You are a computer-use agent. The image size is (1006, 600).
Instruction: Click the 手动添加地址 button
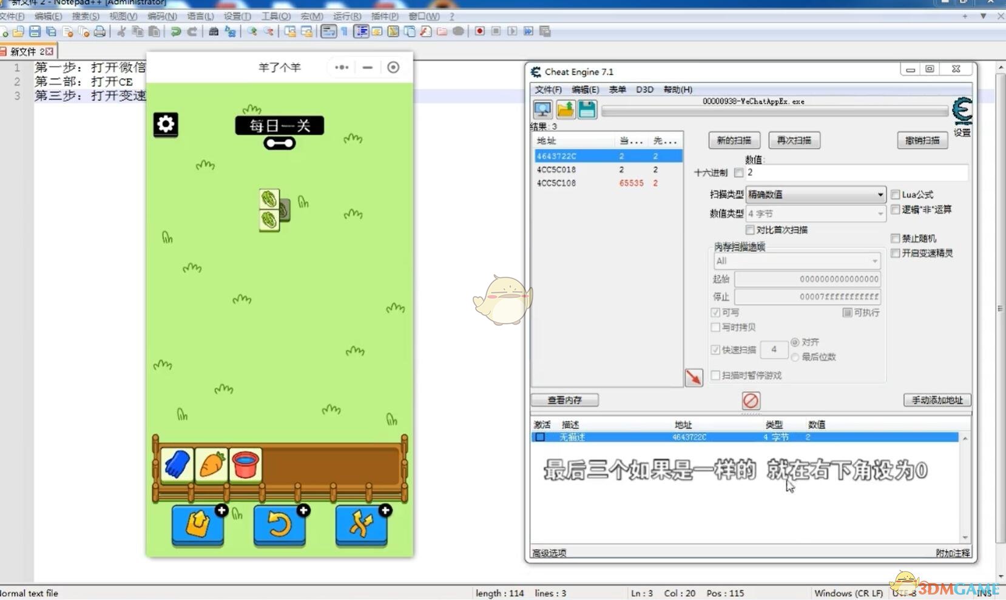coord(937,400)
